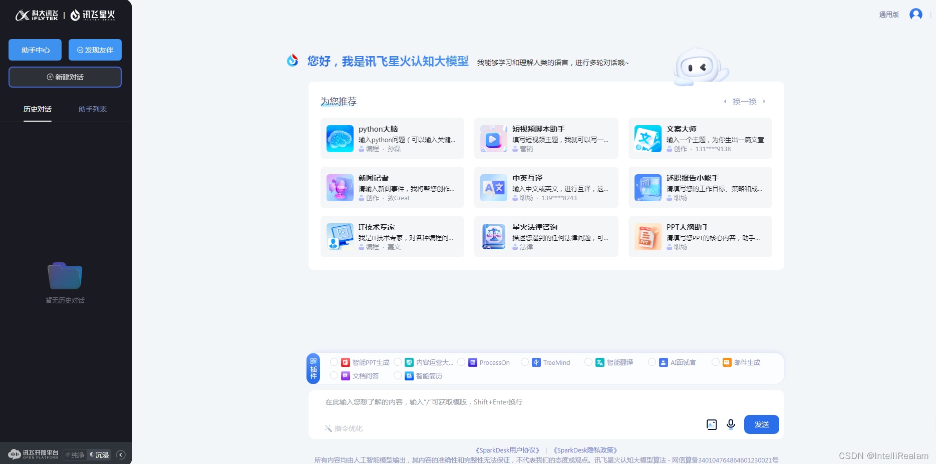The width and height of the screenshot is (936, 464).
Task: Open the 文案大师 assistant icon
Action: point(648,139)
